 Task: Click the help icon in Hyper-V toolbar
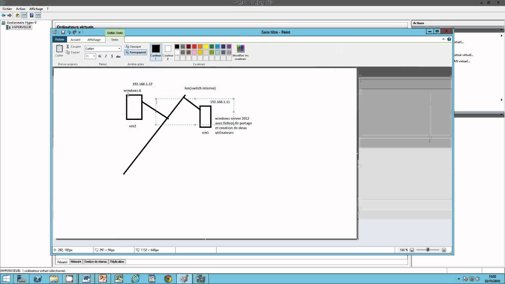click(x=32, y=15)
